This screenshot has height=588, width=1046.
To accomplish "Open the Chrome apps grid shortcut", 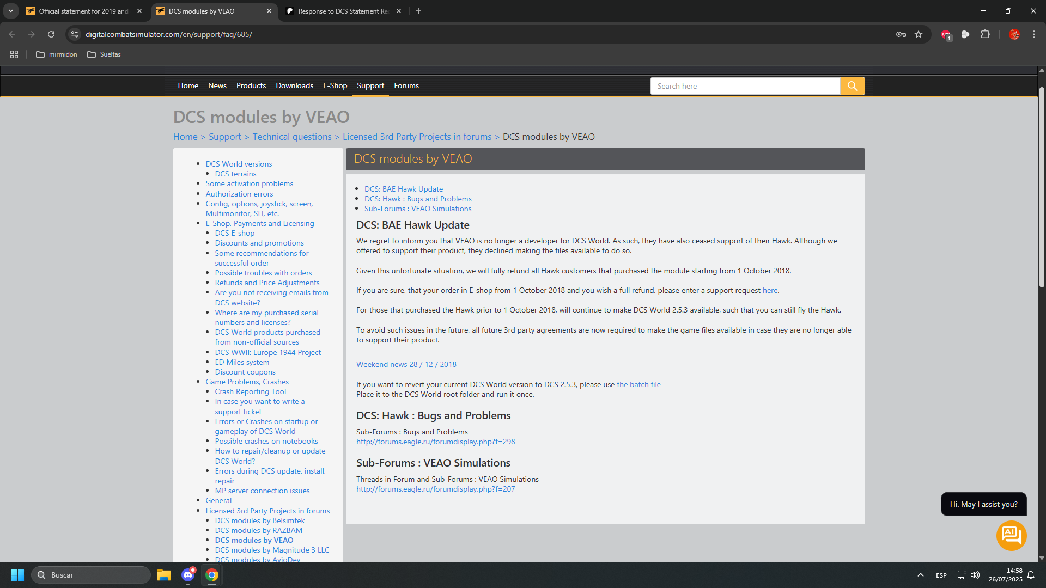I will tap(14, 54).
